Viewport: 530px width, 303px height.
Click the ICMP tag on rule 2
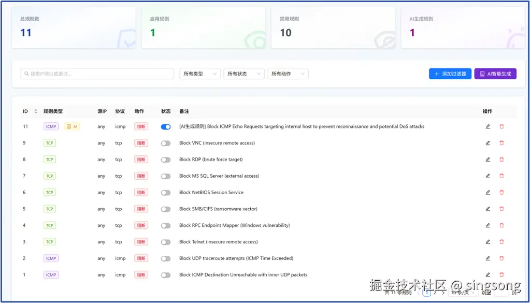51,258
